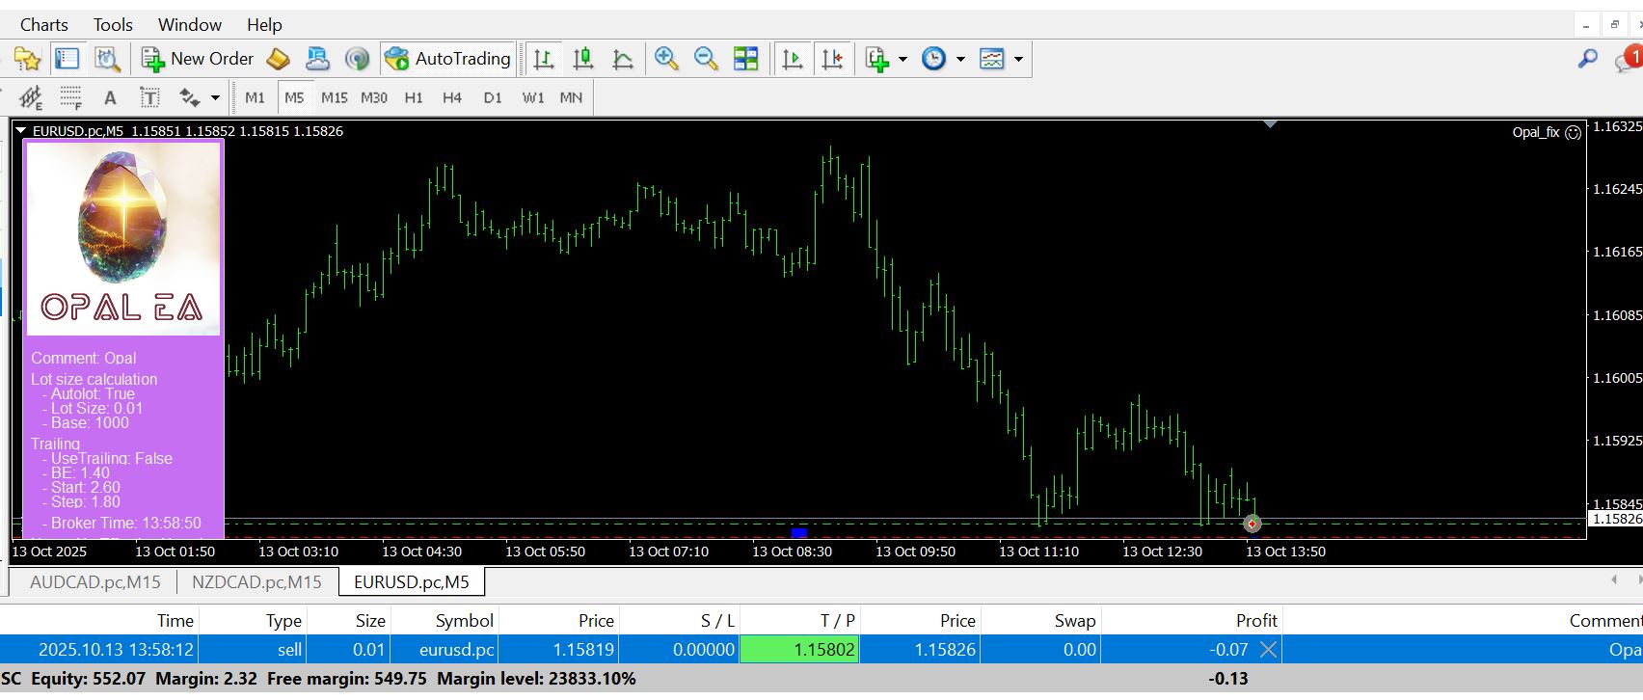This screenshot has width=1643, height=700.
Task: Expand the periodicity clock dropdown arrow
Action: pyautogui.click(x=960, y=59)
